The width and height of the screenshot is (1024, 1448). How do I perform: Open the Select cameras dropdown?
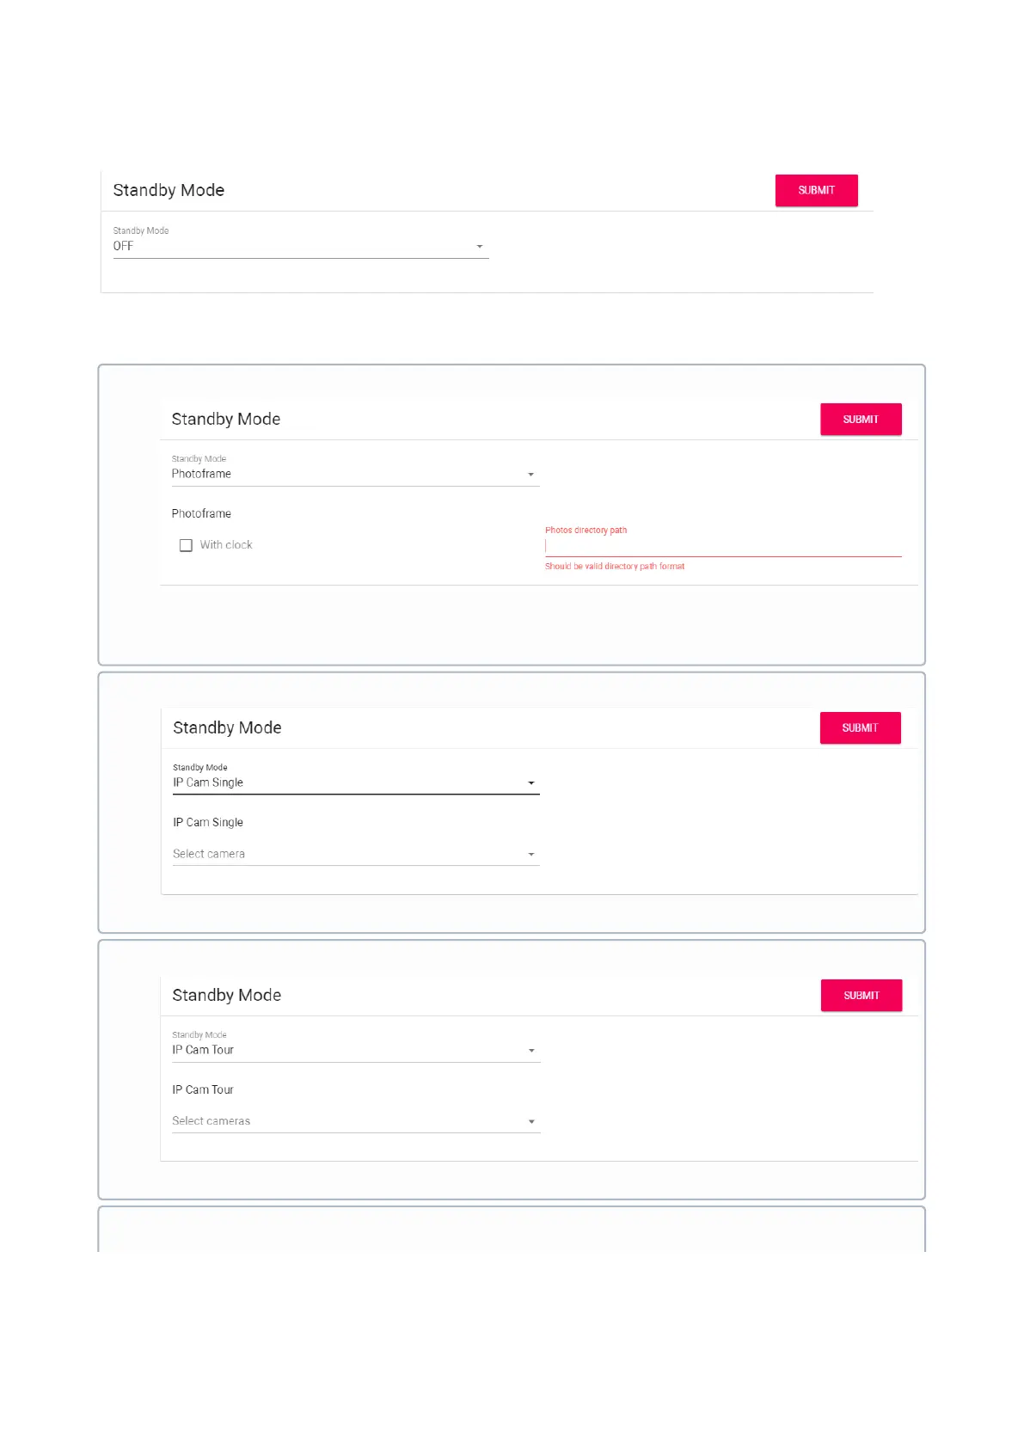pos(355,1122)
